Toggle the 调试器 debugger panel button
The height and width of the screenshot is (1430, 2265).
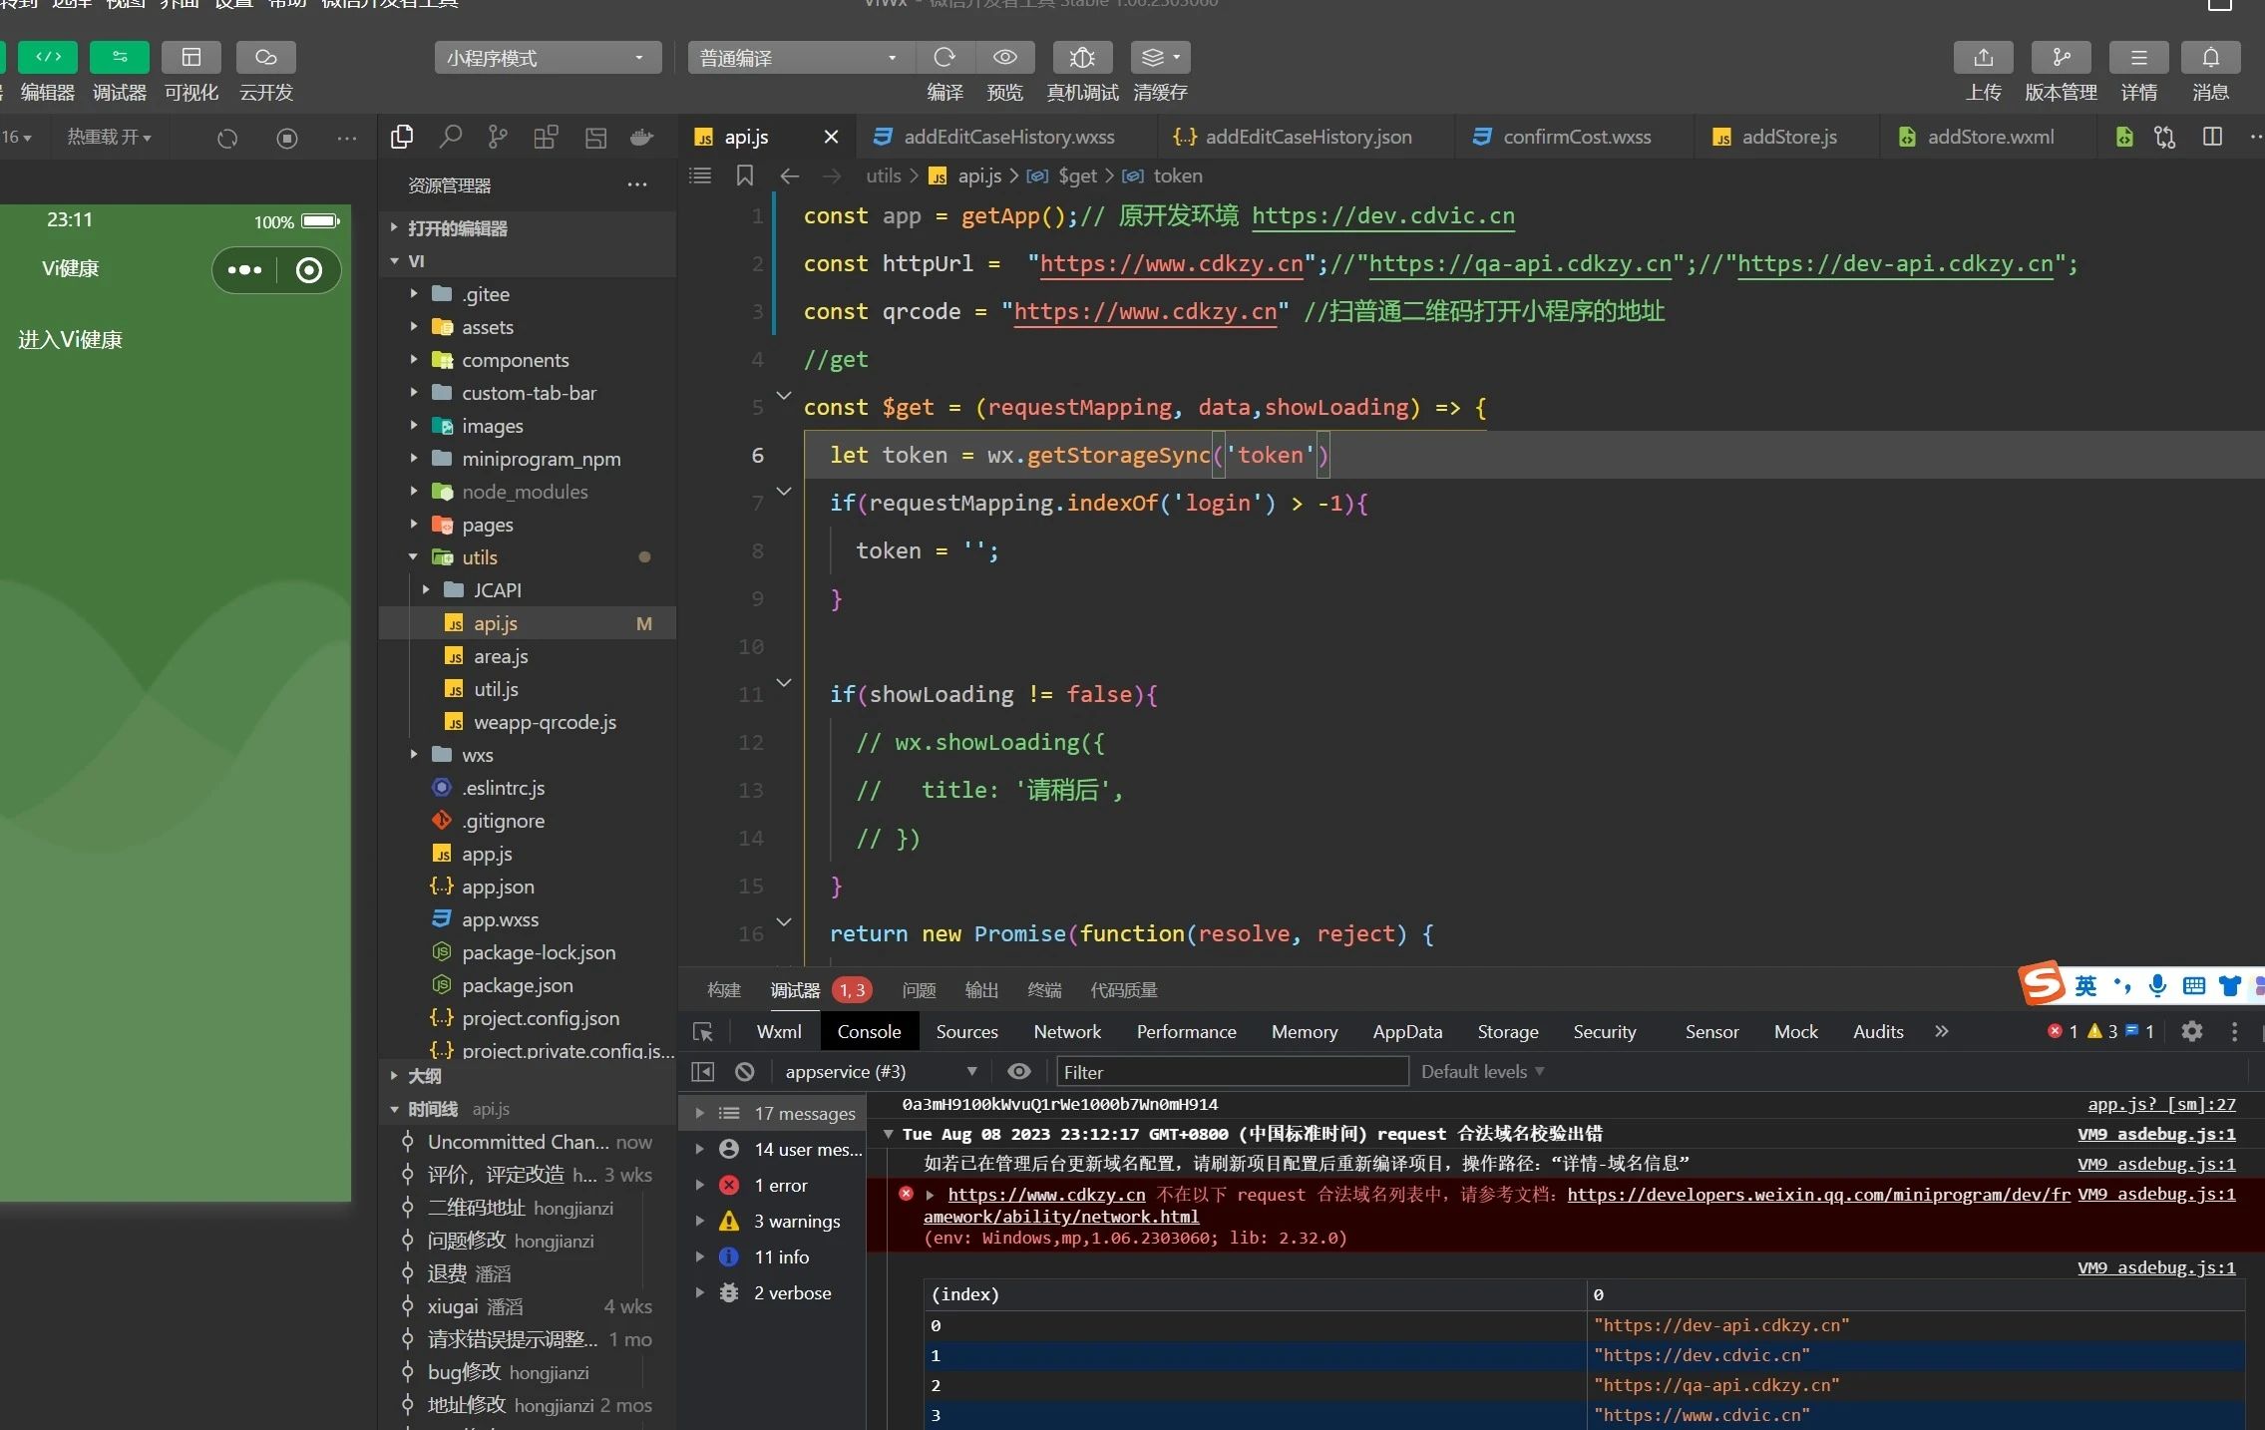(x=120, y=58)
